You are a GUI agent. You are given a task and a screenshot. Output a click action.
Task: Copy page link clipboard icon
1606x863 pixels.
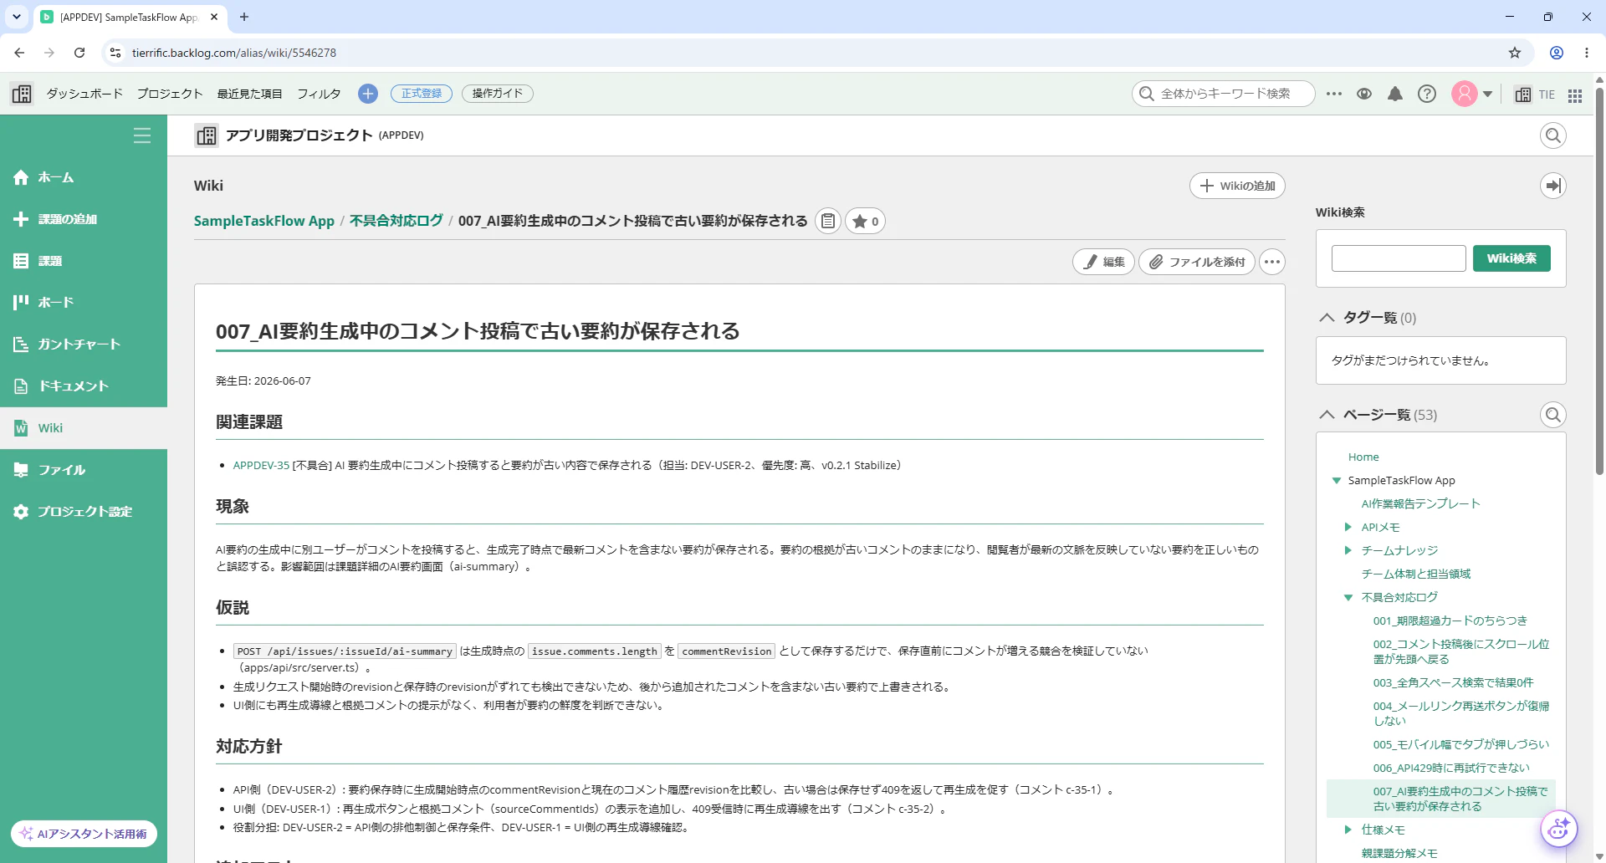click(x=828, y=221)
